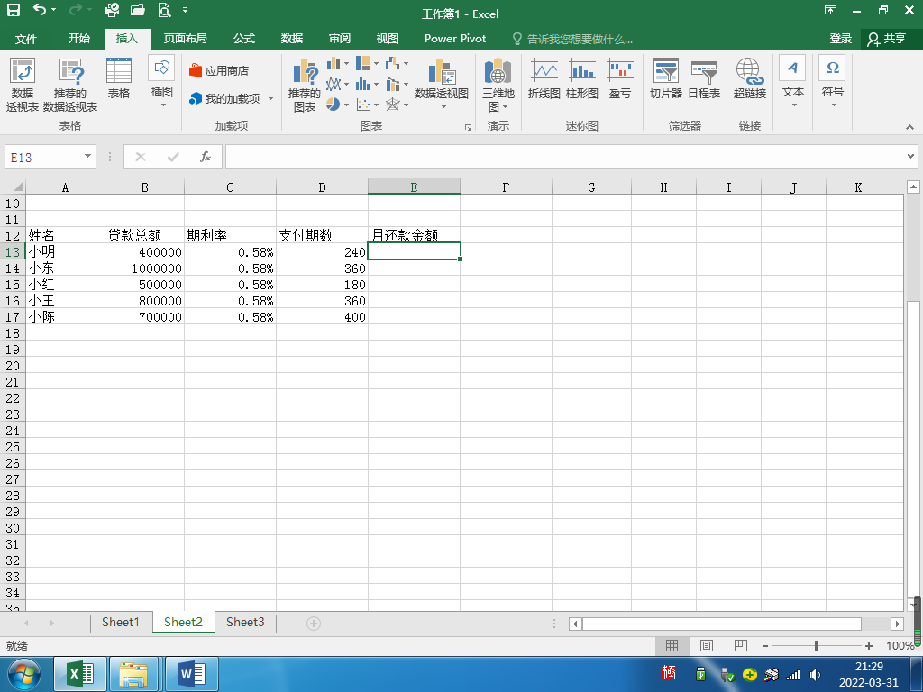Open the 文件 (File) tab

[26, 39]
